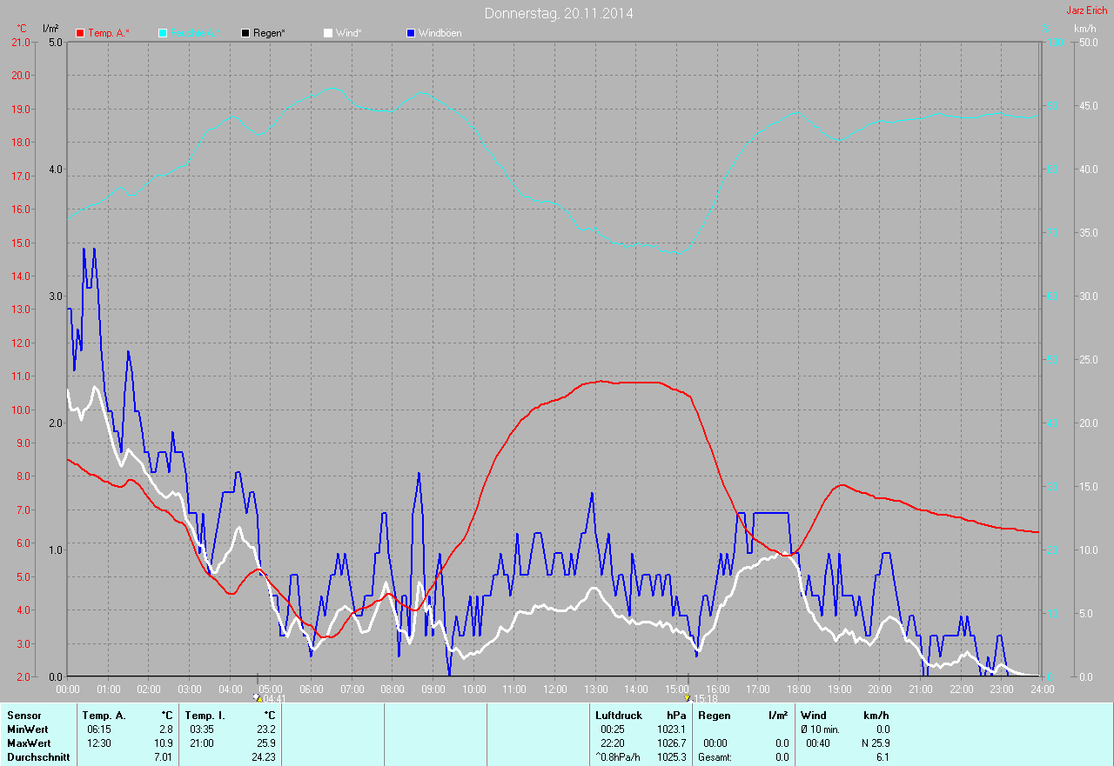Click the 'MaxWert' row label

click(x=29, y=743)
